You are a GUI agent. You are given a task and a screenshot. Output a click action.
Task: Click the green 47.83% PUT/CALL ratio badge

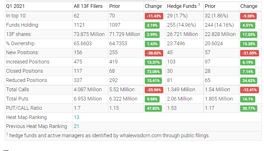(x=153, y=108)
